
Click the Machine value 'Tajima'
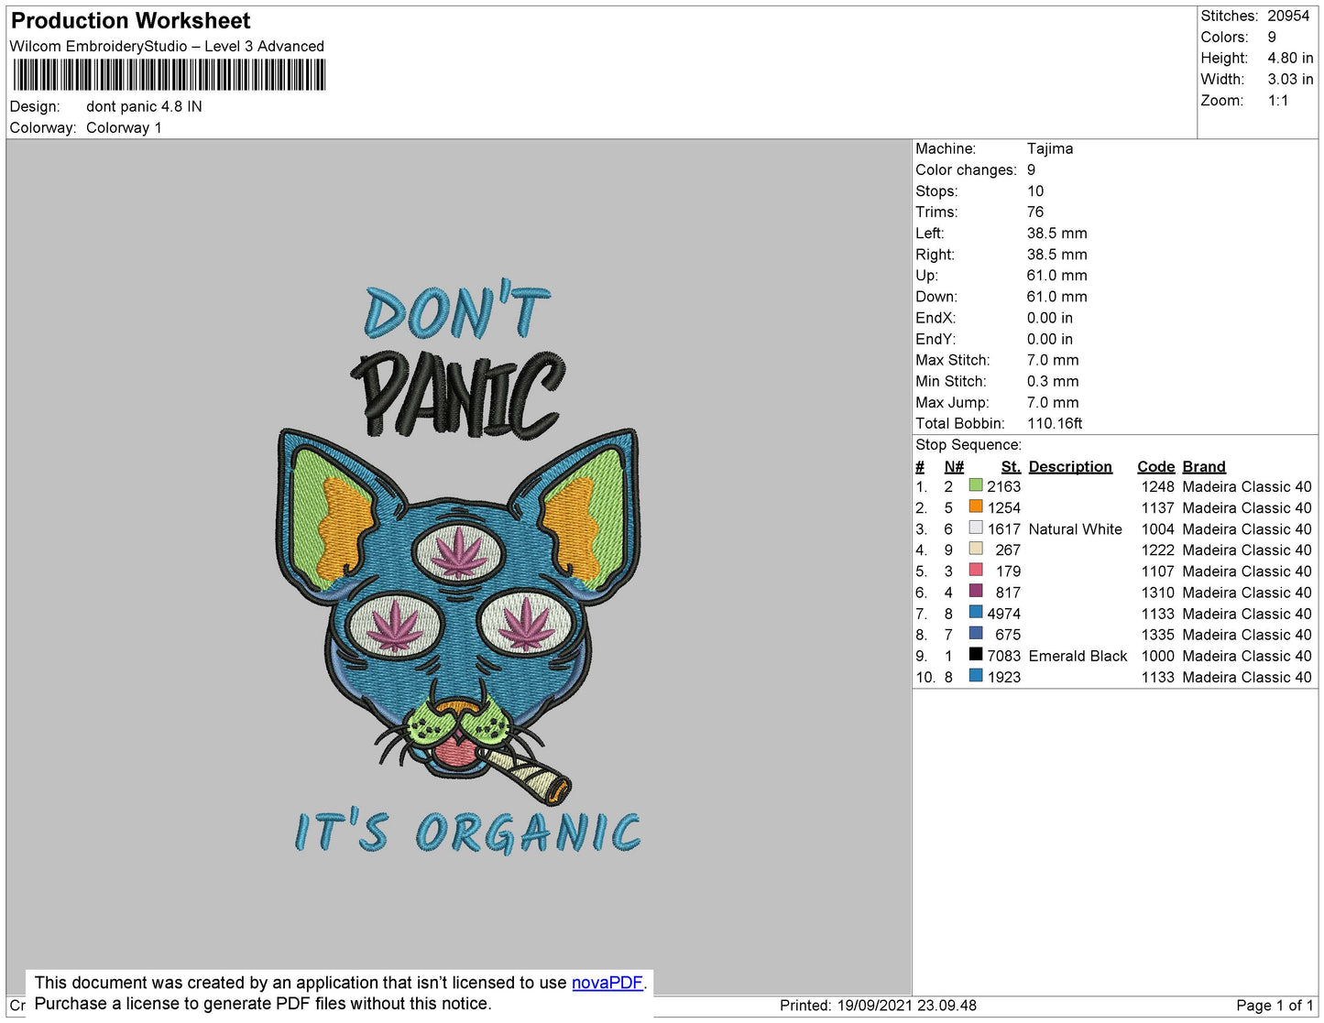(x=1050, y=148)
